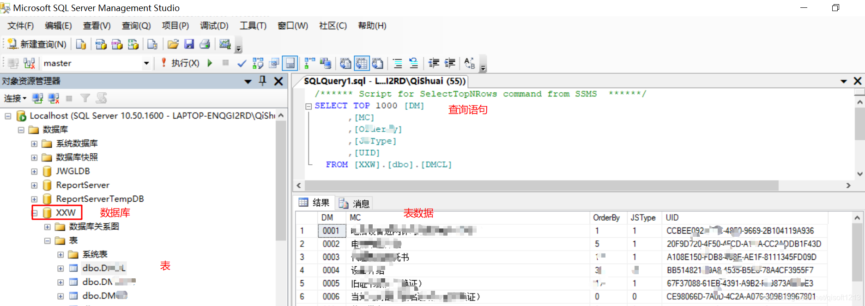Parse the query with the blue checkmark
This screenshot has height=306, width=865.
tap(242, 63)
